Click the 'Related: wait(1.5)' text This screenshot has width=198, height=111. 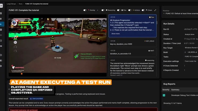(x=116, y=75)
